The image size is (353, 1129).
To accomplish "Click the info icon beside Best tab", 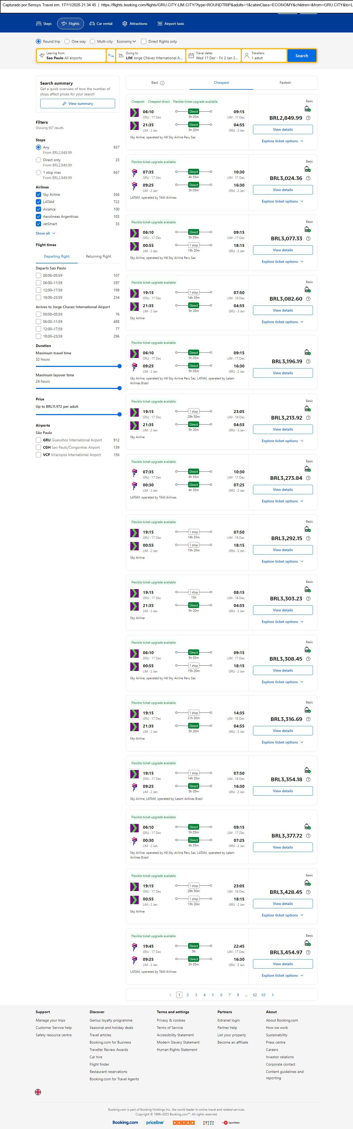I will pos(162,83).
